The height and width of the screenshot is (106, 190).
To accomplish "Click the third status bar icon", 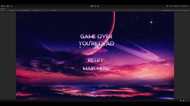I will coord(186,101).
